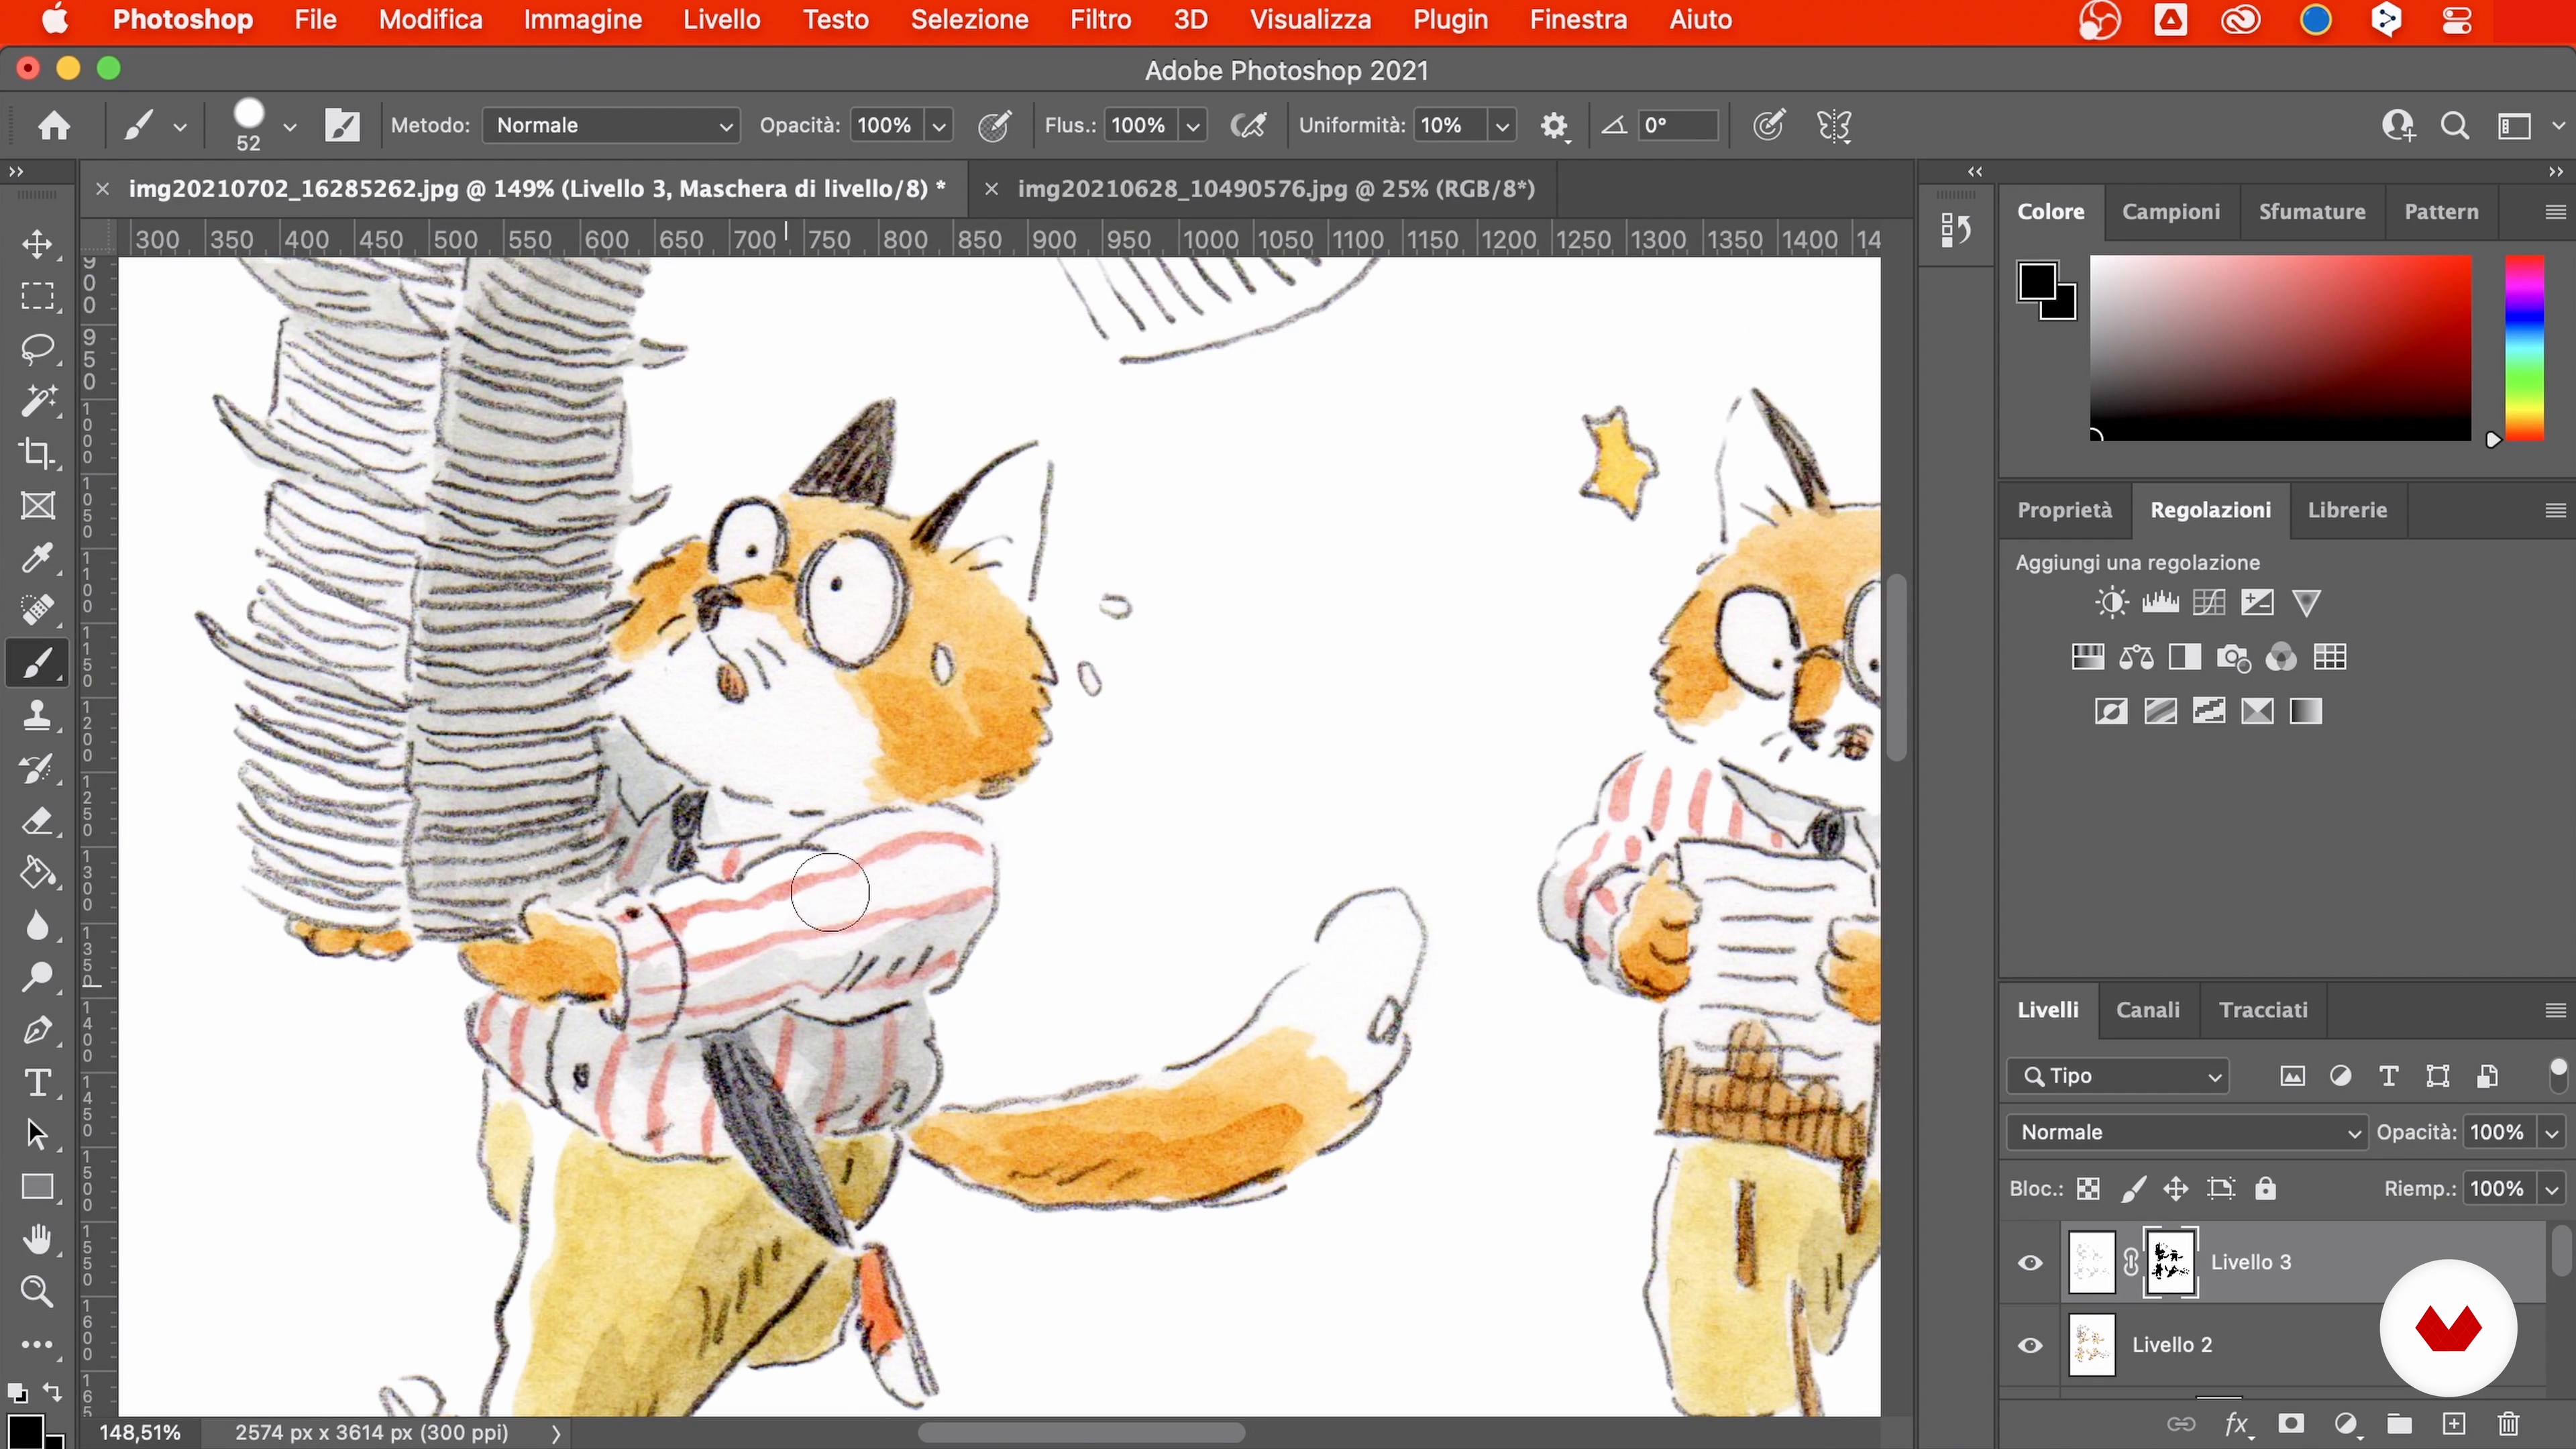Select the Lasso tool

pyautogui.click(x=38, y=349)
